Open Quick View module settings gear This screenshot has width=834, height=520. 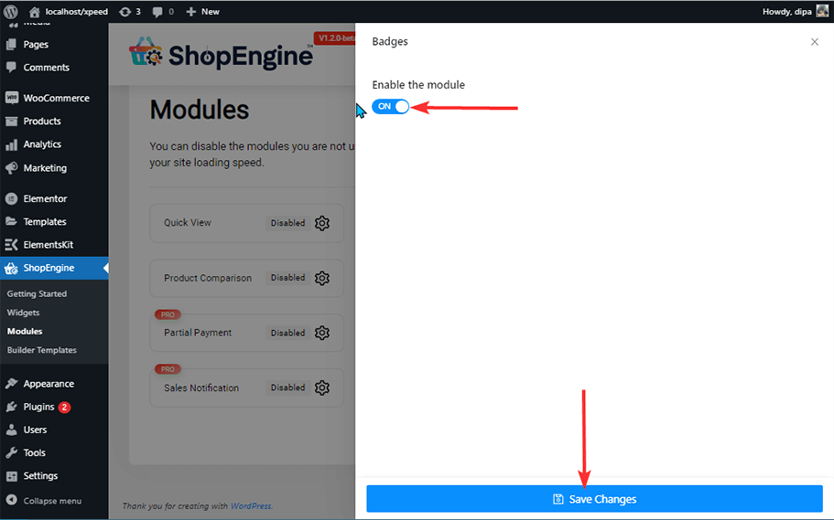pyautogui.click(x=322, y=223)
